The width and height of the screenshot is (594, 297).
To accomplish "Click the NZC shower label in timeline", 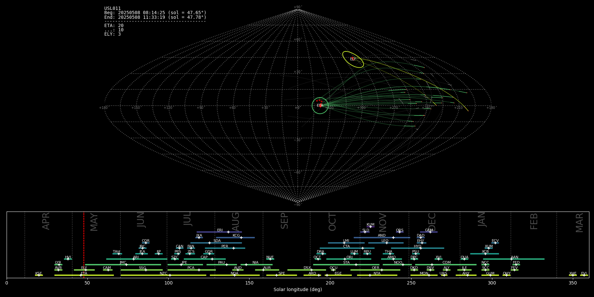I will (x=163, y=273).
